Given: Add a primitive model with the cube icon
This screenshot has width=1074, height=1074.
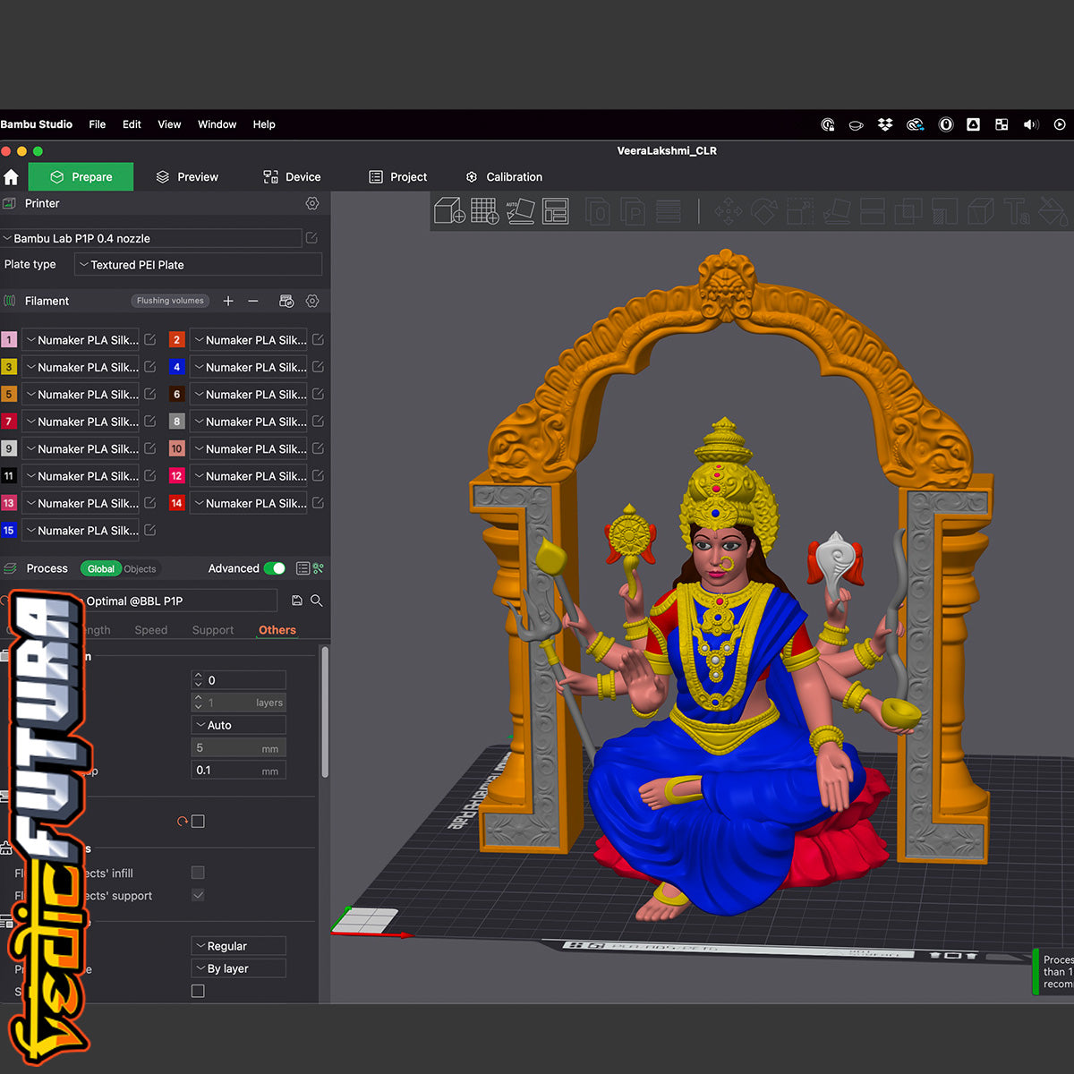Looking at the screenshot, I should (x=449, y=211).
